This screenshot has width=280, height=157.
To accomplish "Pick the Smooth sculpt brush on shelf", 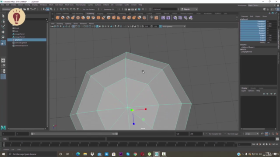I will pos(63,17).
